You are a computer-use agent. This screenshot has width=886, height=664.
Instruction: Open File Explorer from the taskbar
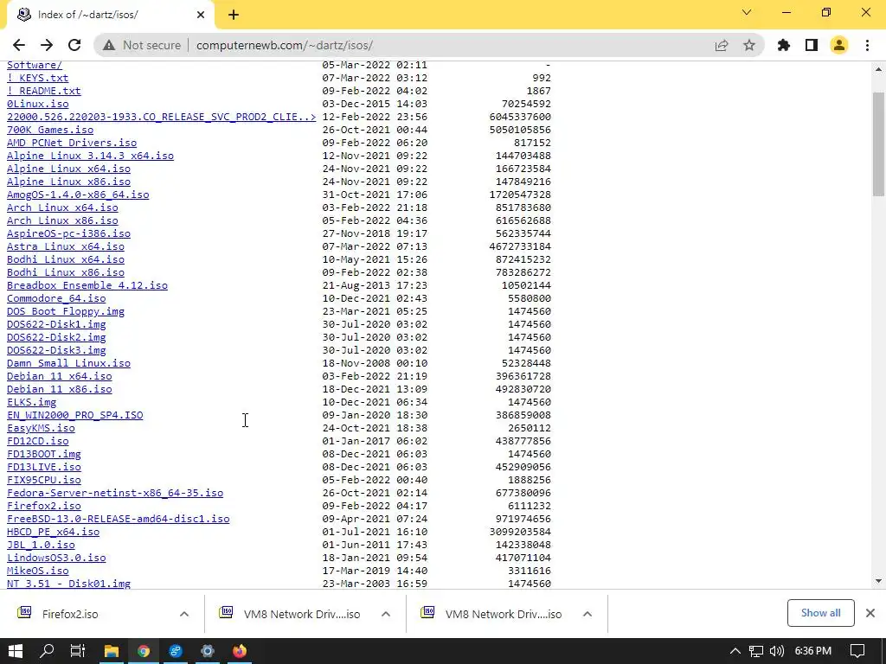112,651
